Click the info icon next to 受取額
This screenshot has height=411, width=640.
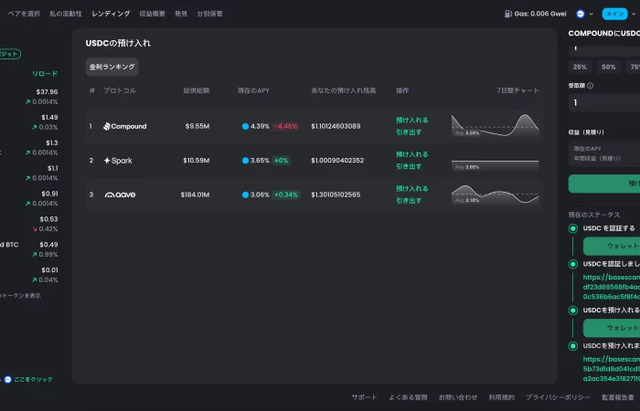pyautogui.click(x=591, y=86)
